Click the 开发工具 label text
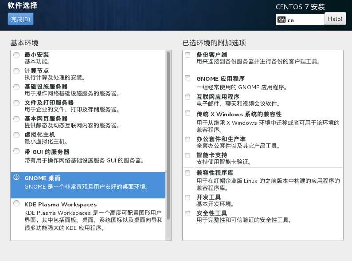352x261 pixels. 208,197
